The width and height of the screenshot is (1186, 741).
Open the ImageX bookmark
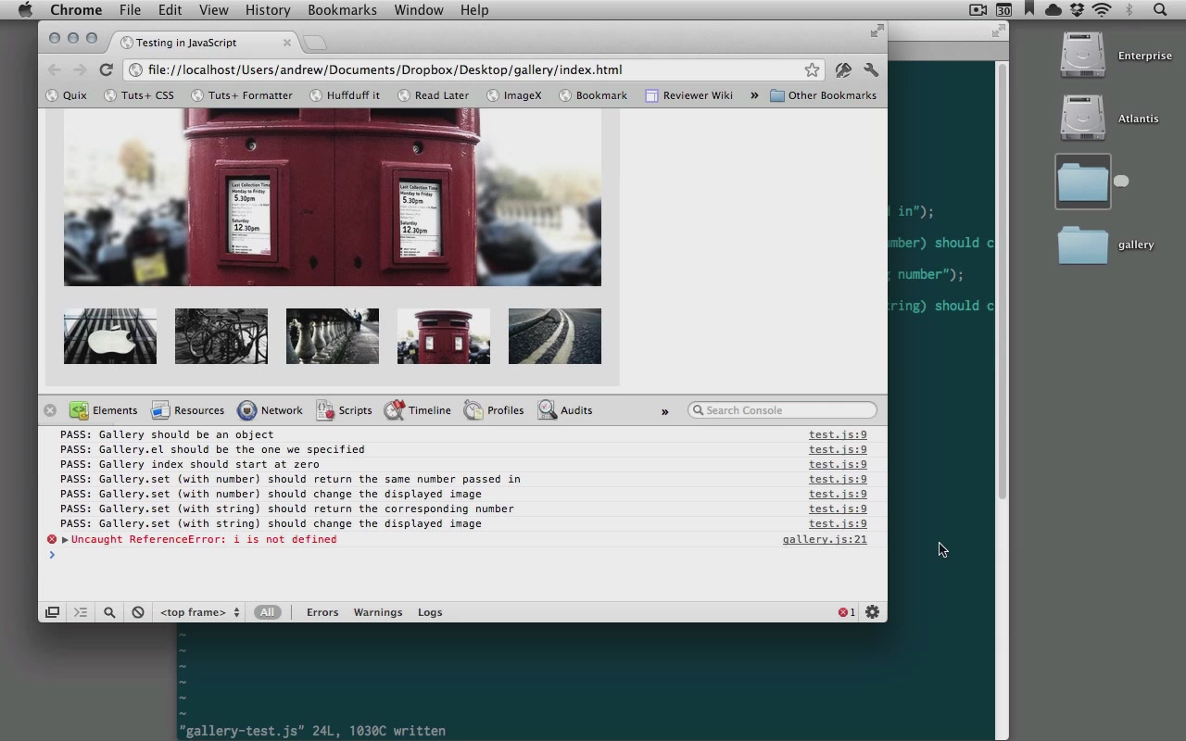tap(514, 95)
